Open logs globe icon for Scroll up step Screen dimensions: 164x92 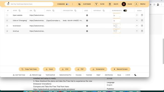pyautogui.click(x=87, y=31)
